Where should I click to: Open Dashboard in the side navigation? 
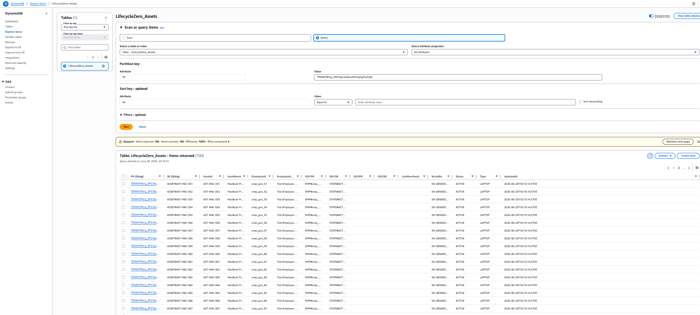[x=12, y=22]
